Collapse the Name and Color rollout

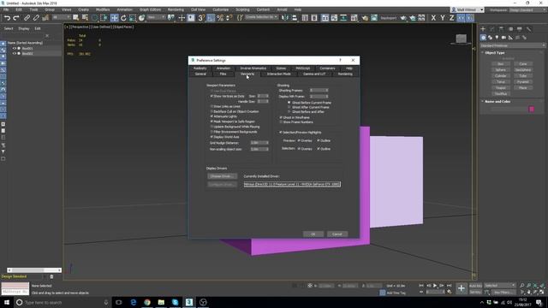(x=497, y=102)
